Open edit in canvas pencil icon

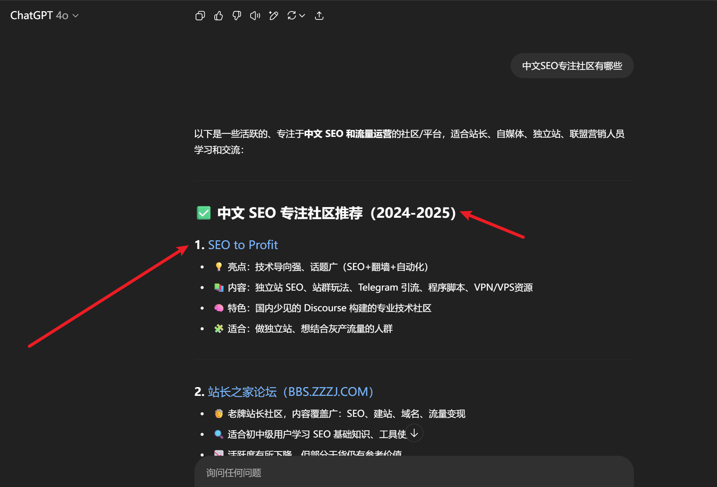click(273, 16)
